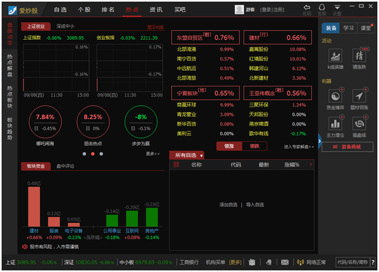The width and height of the screenshot is (379, 272).
Task: Click the green 房地产 -0.23亿 bar
Action: 152,217
